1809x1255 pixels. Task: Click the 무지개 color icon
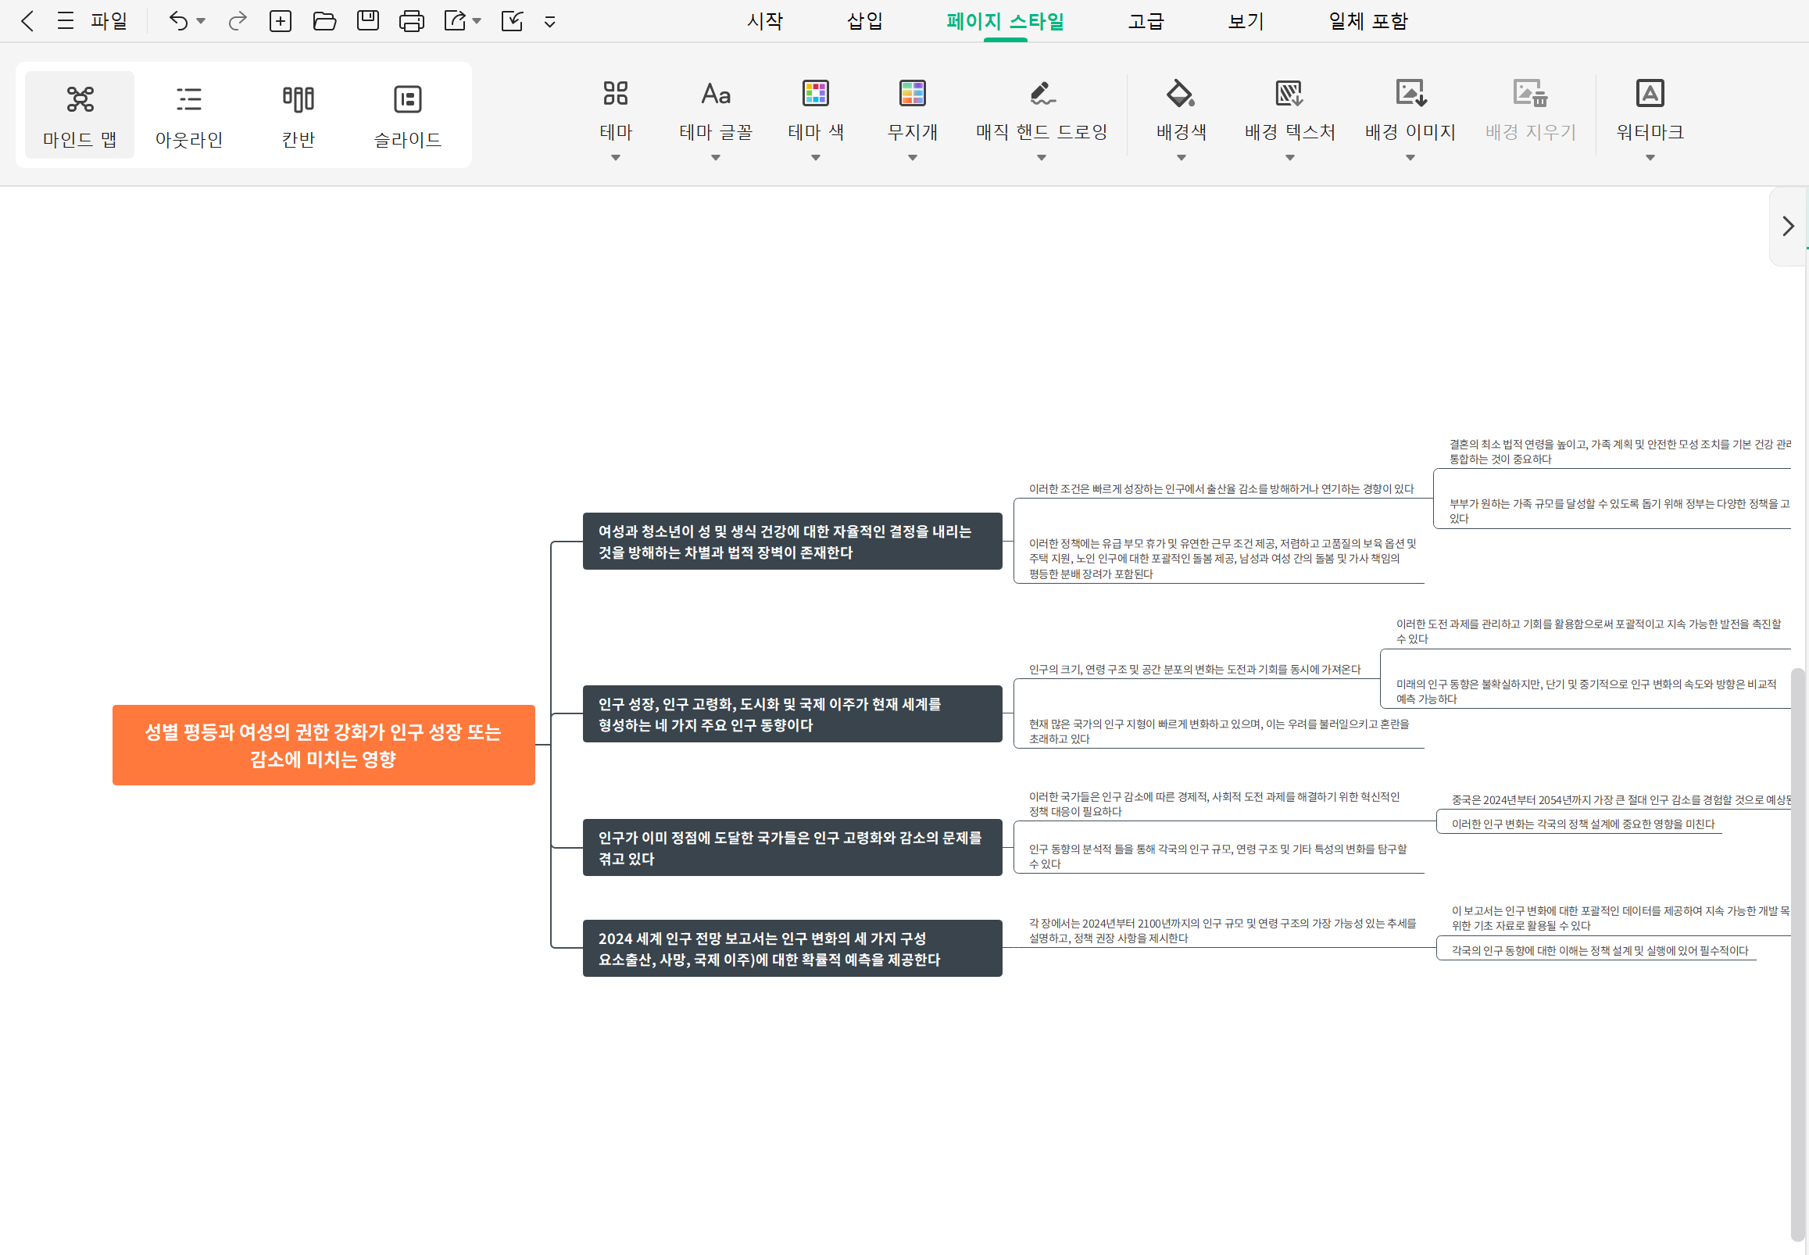[913, 94]
